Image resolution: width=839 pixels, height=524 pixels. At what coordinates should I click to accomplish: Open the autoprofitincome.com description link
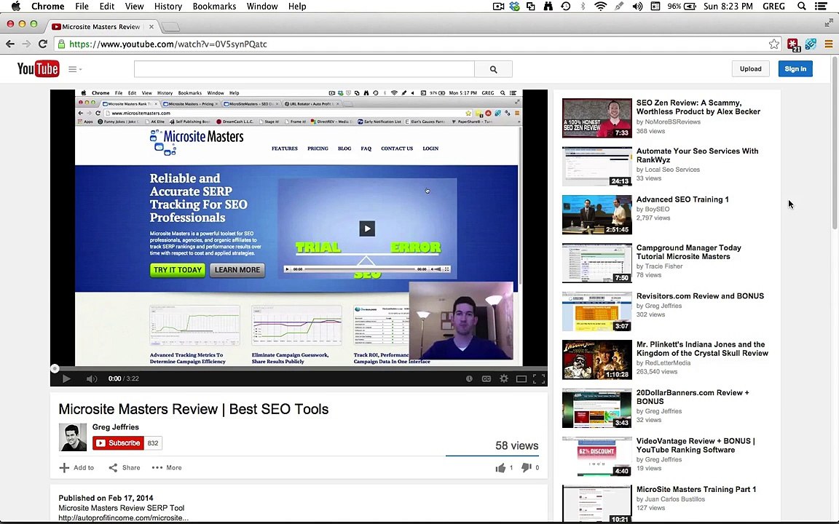tap(123, 517)
